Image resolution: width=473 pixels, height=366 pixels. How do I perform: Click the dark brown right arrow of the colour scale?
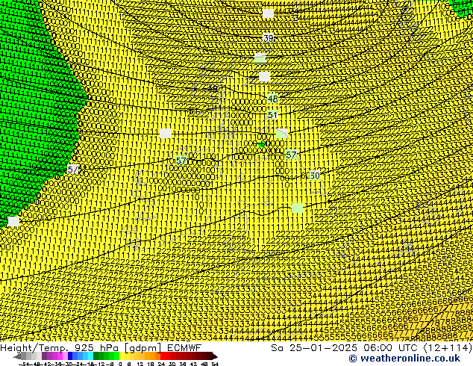pyautogui.click(x=214, y=356)
